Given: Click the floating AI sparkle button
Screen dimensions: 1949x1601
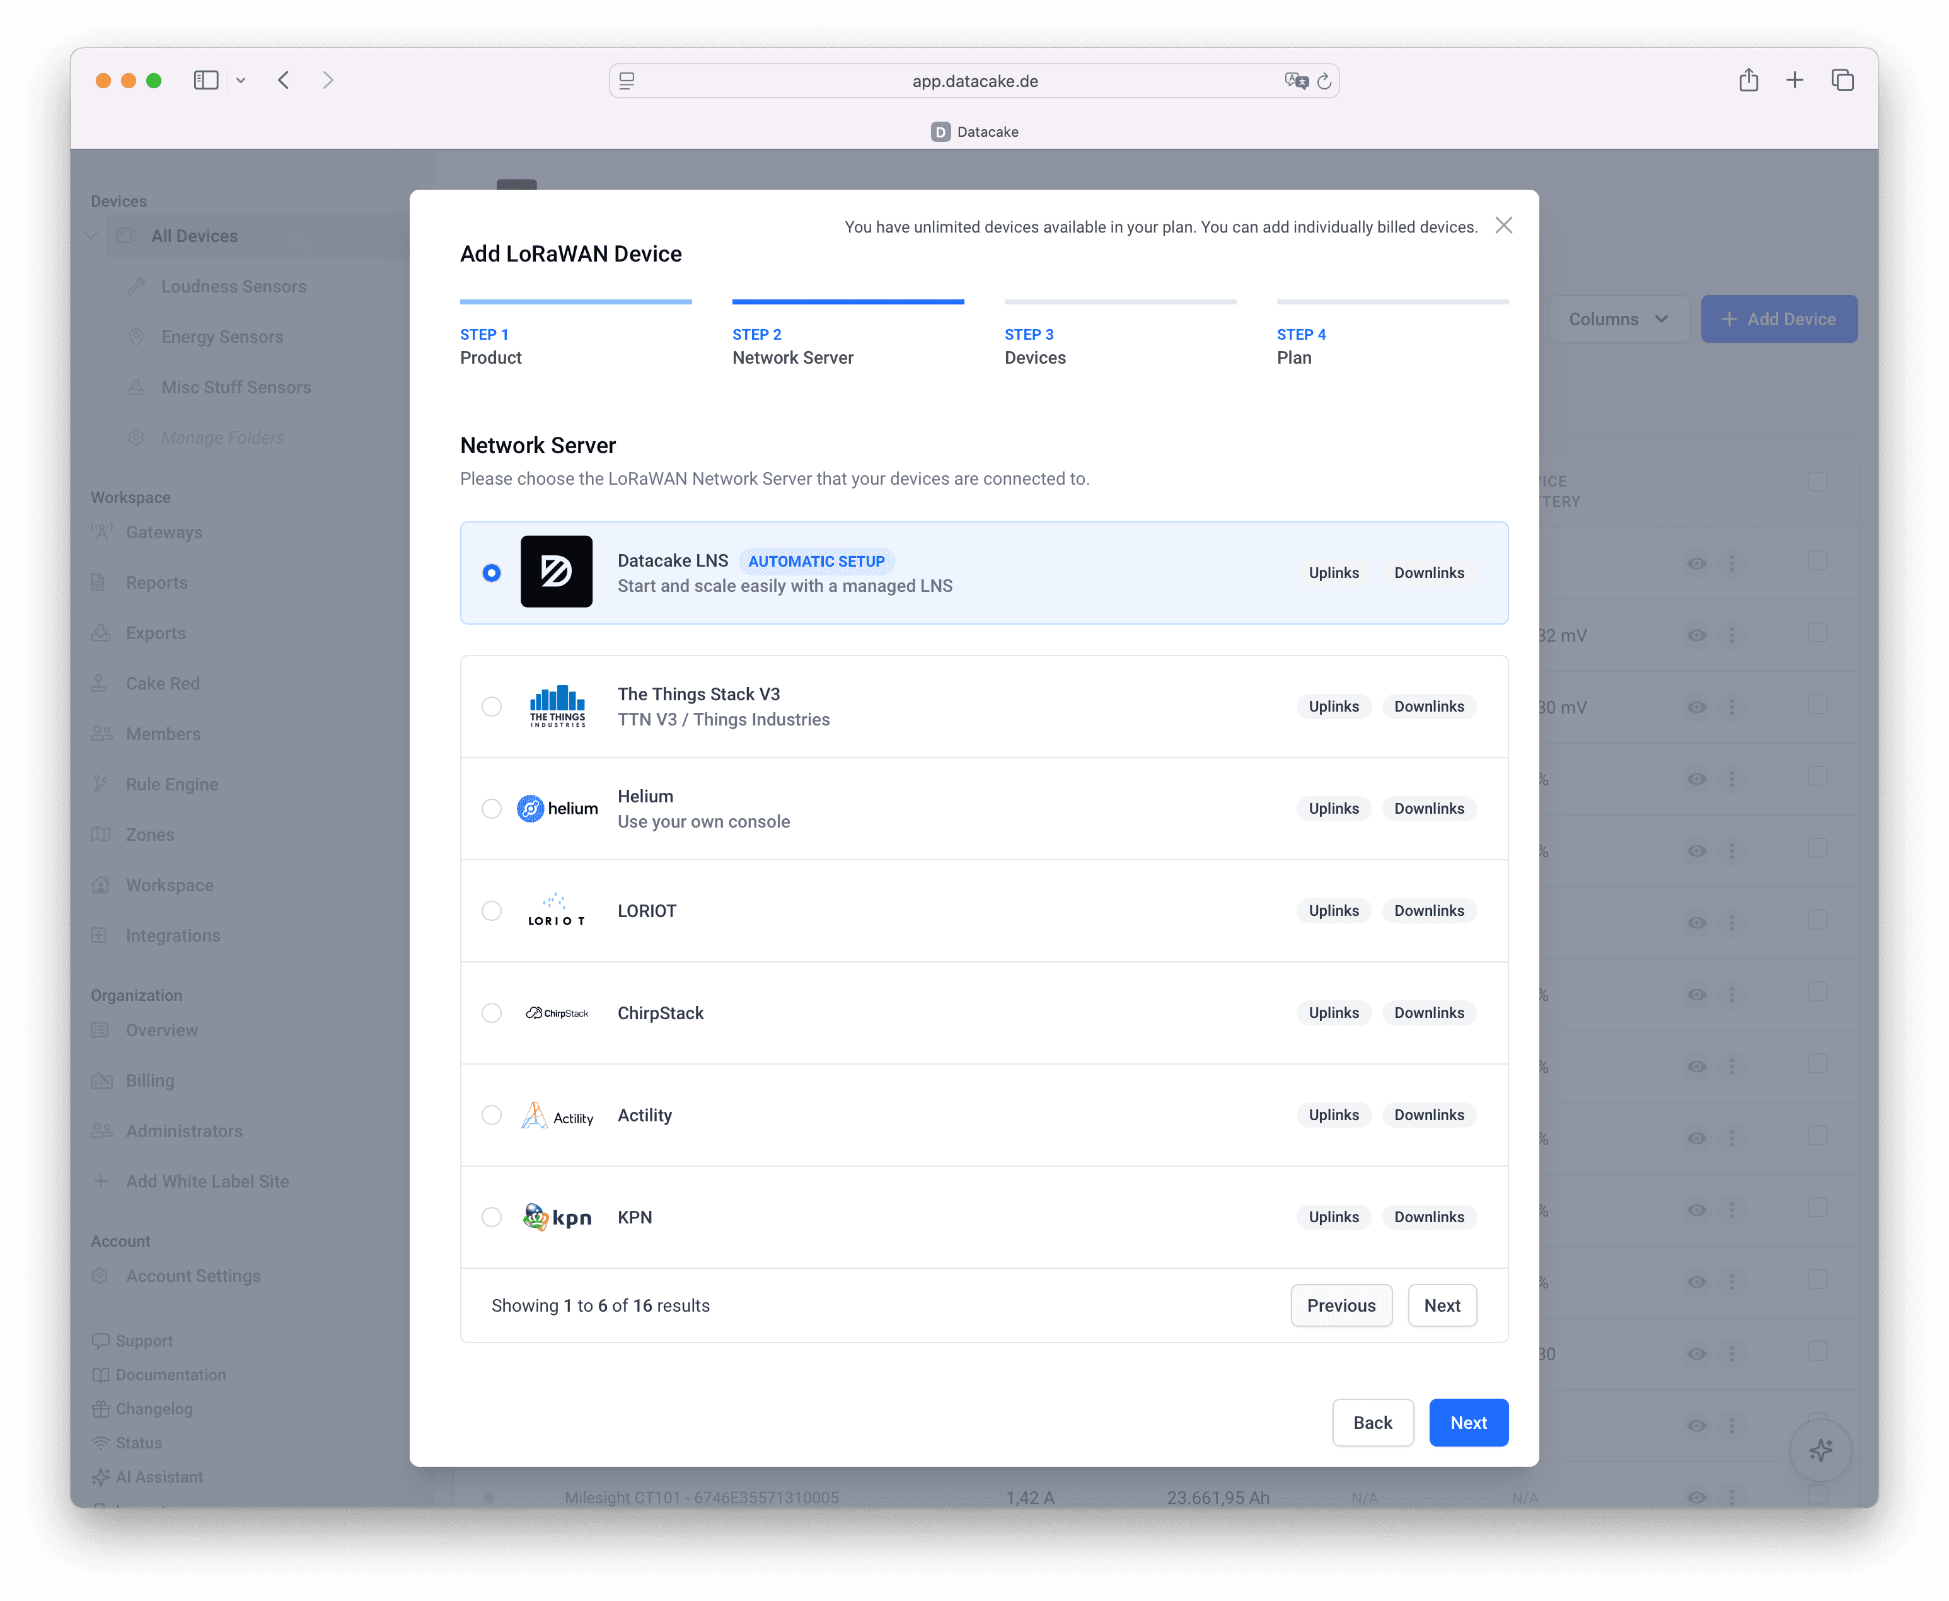Looking at the screenshot, I should pos(1820,1450).
